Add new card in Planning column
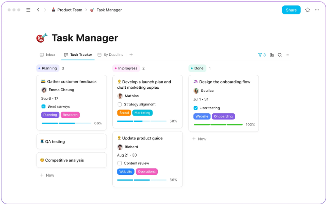The height and width of the screenshot is (207, 330). coord(47,175)
